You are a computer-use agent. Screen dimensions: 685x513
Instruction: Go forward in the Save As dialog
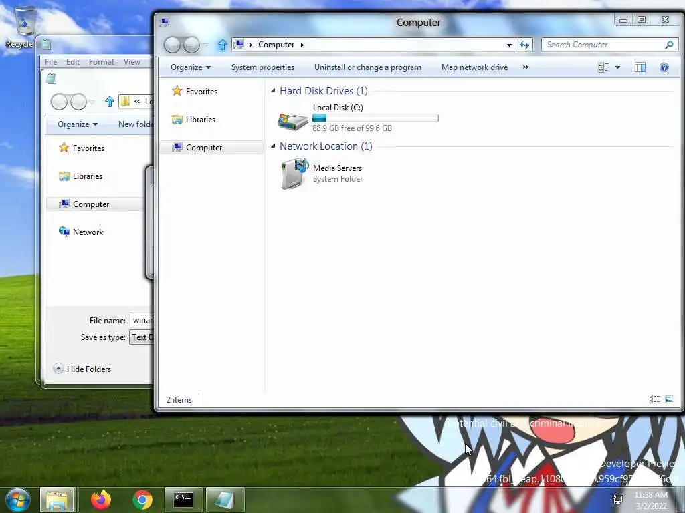tap(78, 102)
